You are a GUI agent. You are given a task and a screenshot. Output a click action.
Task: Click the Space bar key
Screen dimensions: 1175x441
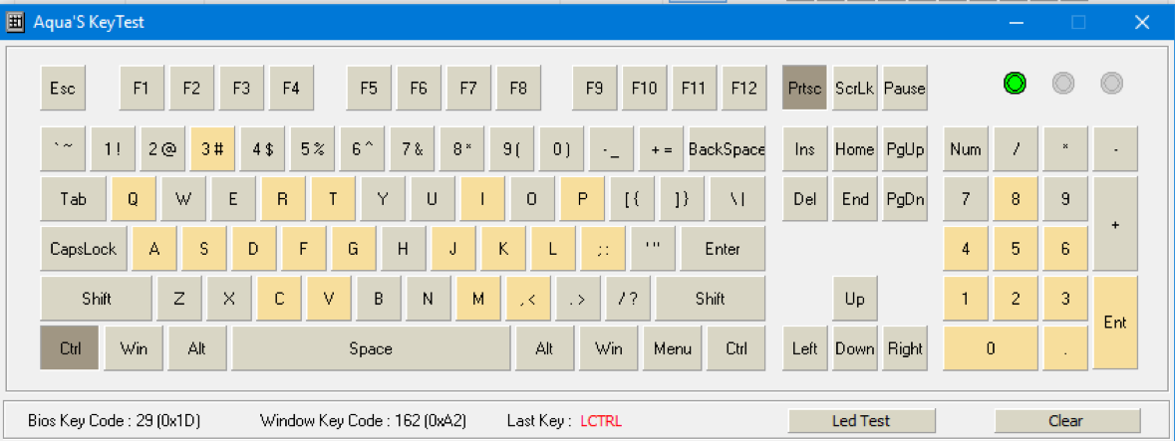click(x=371, y=348)
